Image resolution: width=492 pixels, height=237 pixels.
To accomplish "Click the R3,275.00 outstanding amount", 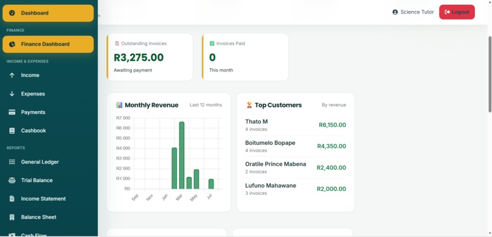I will coord(139,58).
